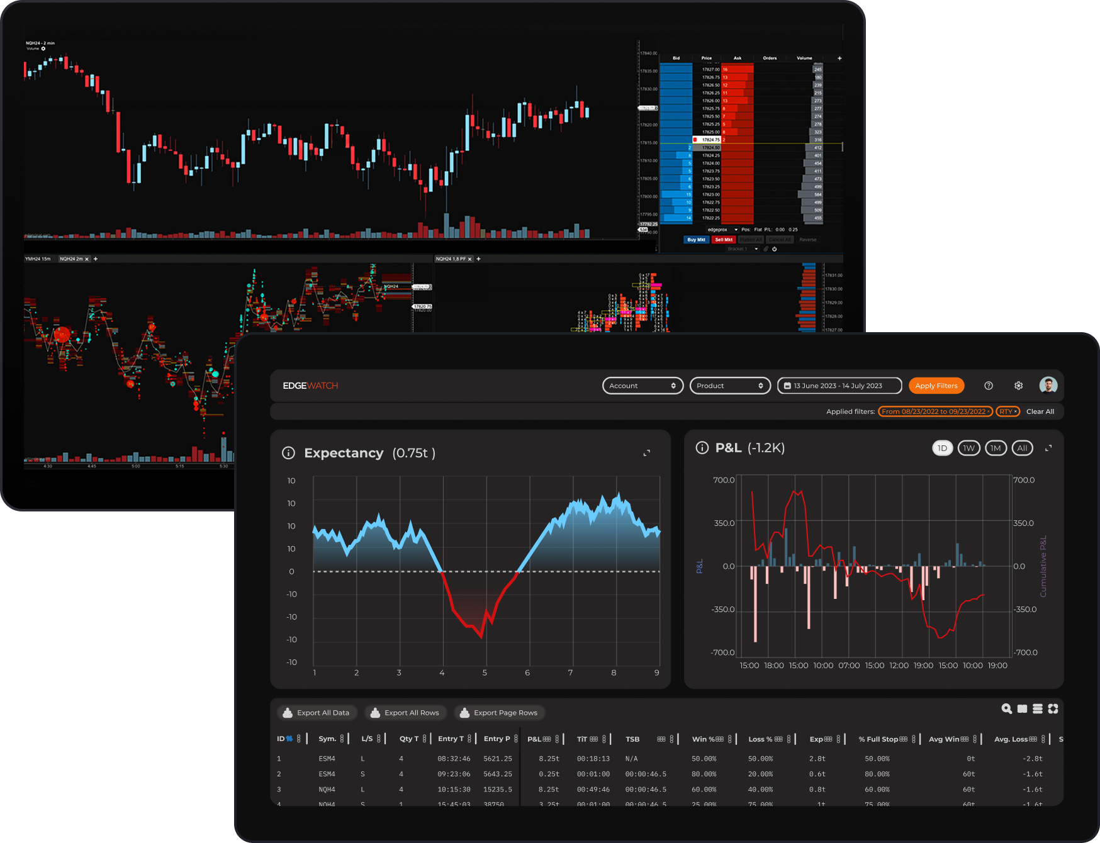This screenshot has width=1100, height=843.
Task: Click the table search magnifier icon
Action: pos(1007,708)
